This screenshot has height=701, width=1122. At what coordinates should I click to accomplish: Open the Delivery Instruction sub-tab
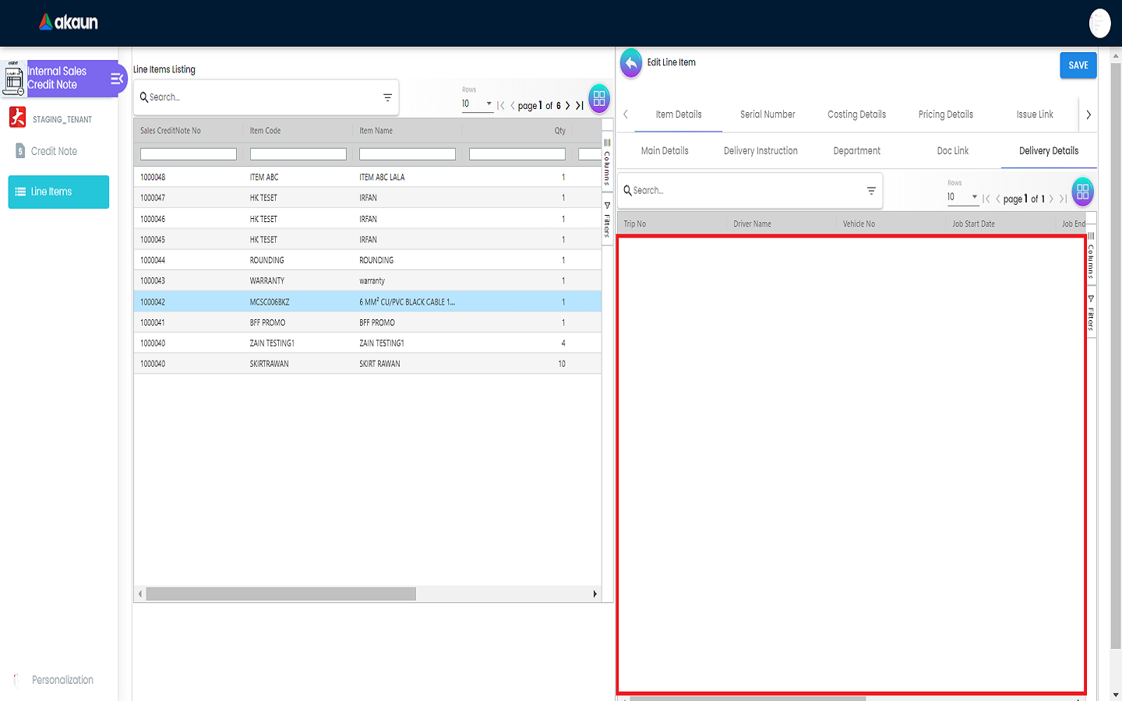[760, 151]
